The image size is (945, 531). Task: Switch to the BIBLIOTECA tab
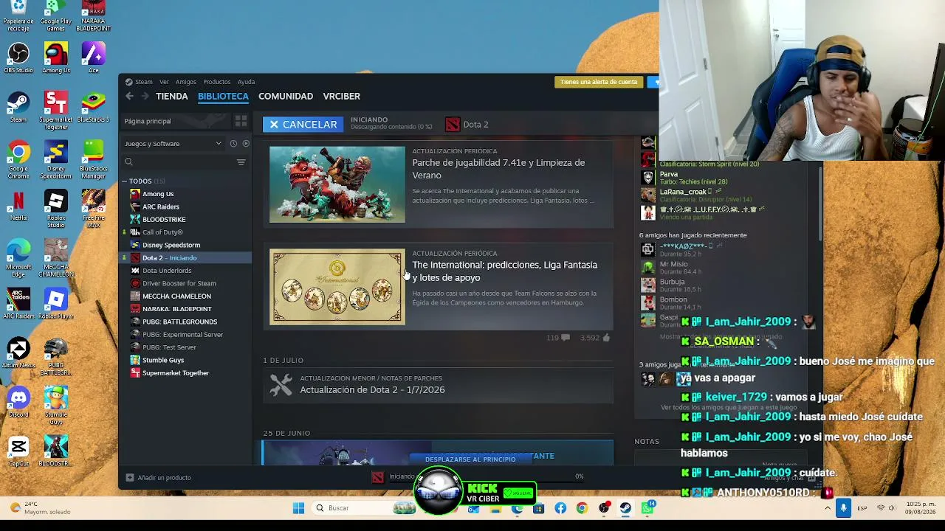click(223, 96)
